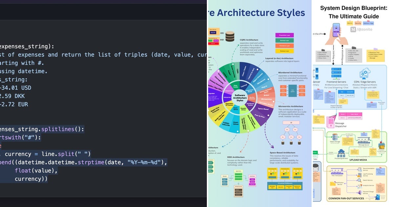
Task: Click the Payment Charge Service icon
Action: (x=360, y=192)
